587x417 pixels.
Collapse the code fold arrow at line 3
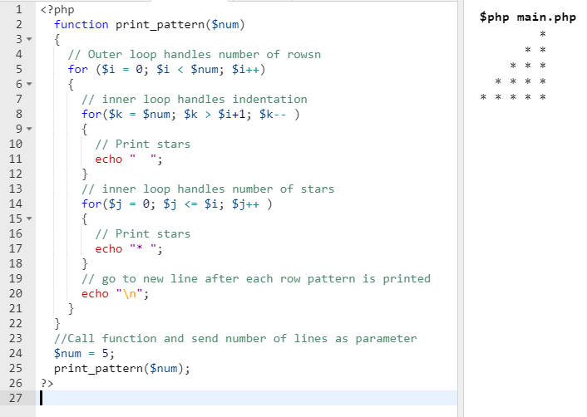click(x=29, y=39)
